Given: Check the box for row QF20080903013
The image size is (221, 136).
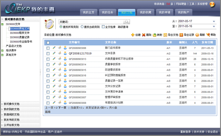Looking at the screenshot, I should click(x=48, y=59).
